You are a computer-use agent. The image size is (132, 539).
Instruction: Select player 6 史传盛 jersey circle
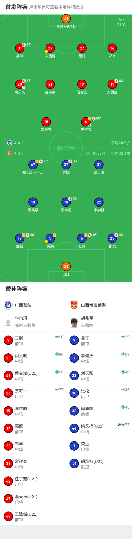tap(86, 122)
